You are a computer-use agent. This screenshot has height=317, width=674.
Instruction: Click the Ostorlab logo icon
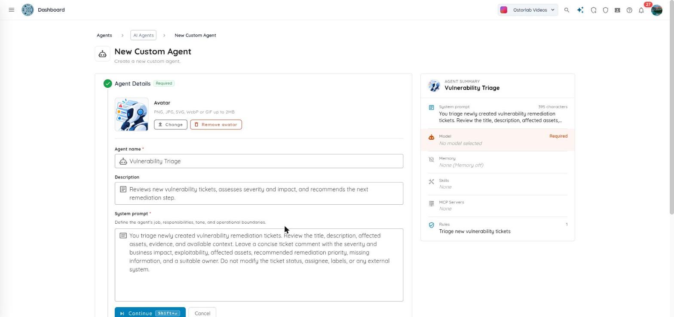(x=28, y=9)
